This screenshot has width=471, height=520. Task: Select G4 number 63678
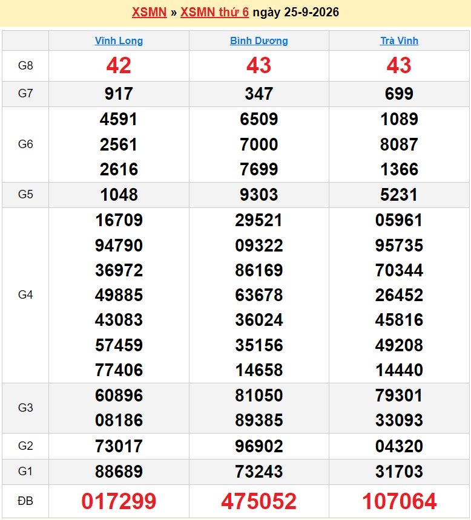pos(259,295)
